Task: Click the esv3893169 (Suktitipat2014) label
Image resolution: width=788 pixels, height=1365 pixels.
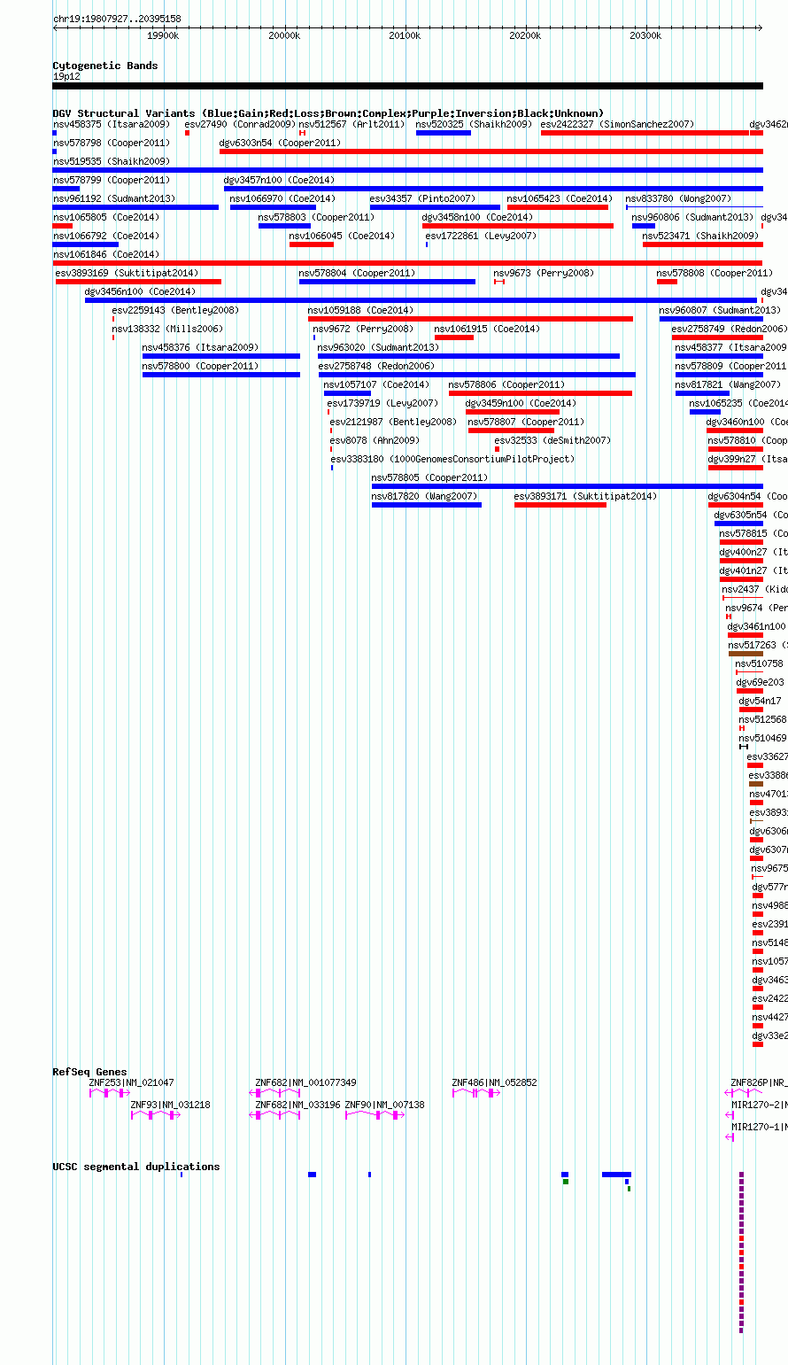Action: (x=127, y=273)
